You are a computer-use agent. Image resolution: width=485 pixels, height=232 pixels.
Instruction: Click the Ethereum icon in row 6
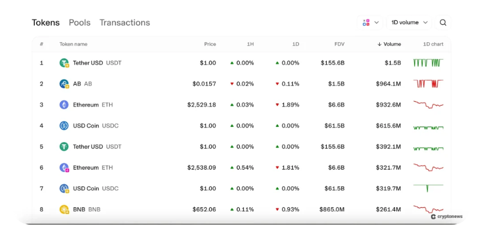tap(64, 167)
